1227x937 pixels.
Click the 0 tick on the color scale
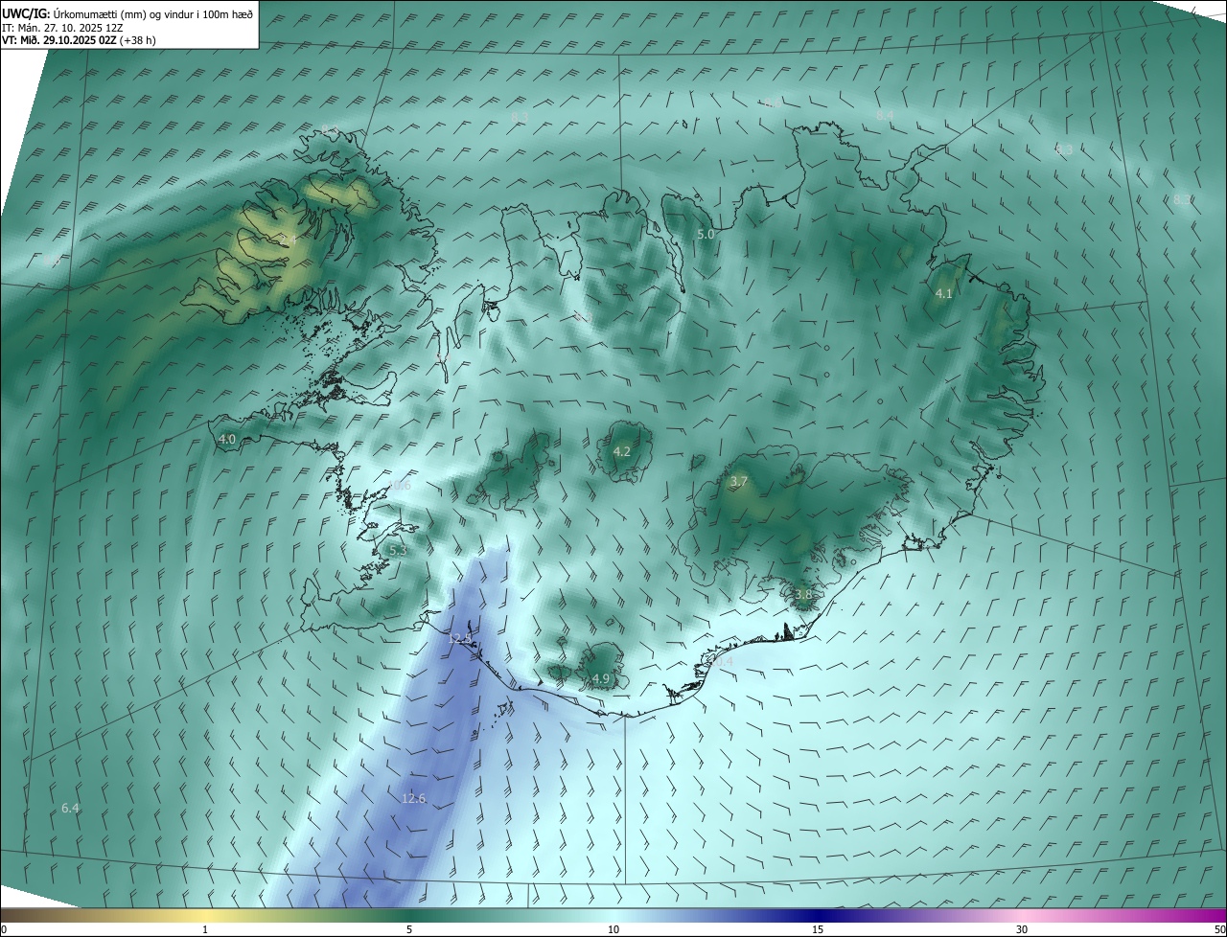point(4,929)
